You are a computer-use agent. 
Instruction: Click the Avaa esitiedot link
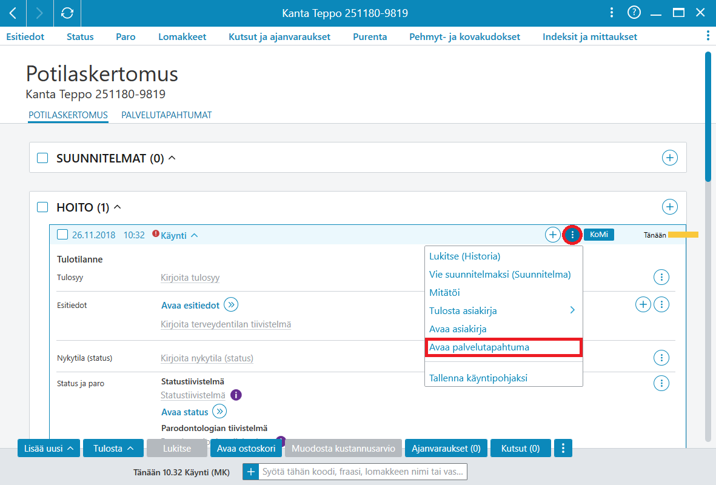tap(190, 306)
